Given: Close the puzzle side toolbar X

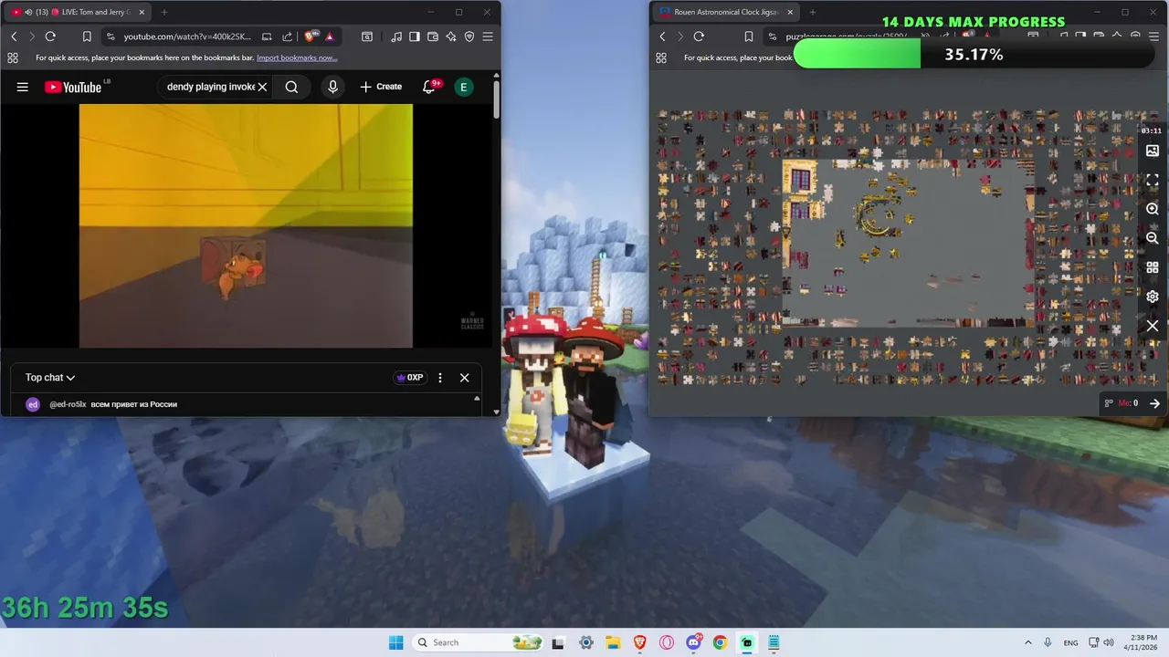Looking at the screenshot, I should 1153,326.
